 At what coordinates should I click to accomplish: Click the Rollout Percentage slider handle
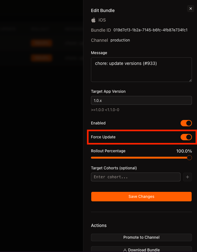[x=189, y=158]
